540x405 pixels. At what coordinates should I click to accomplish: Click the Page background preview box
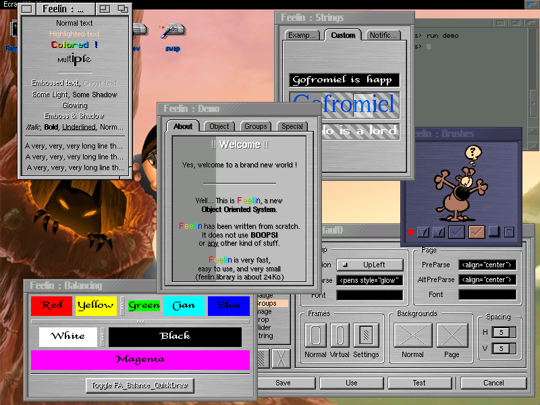click(452, 335)
